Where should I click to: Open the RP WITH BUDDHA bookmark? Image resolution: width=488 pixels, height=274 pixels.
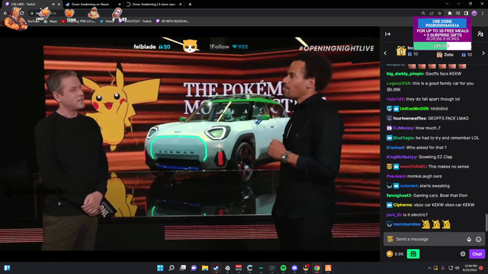172,21
